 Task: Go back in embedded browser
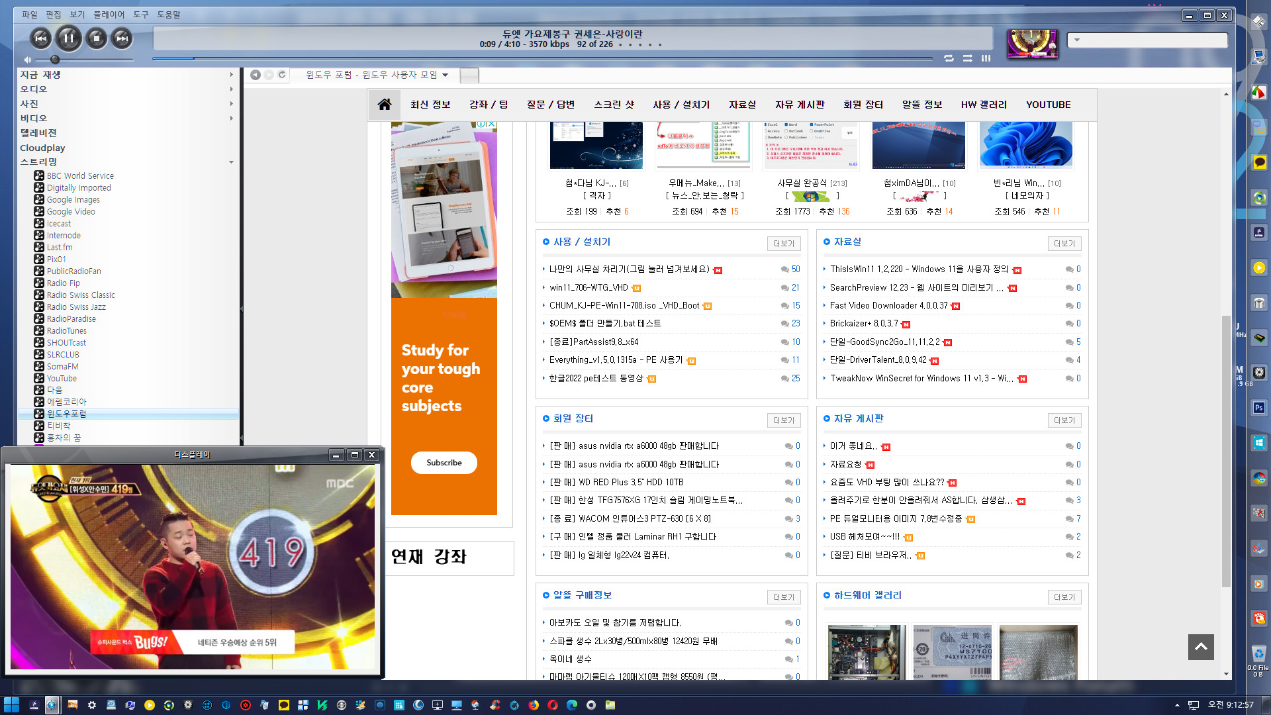255,75
